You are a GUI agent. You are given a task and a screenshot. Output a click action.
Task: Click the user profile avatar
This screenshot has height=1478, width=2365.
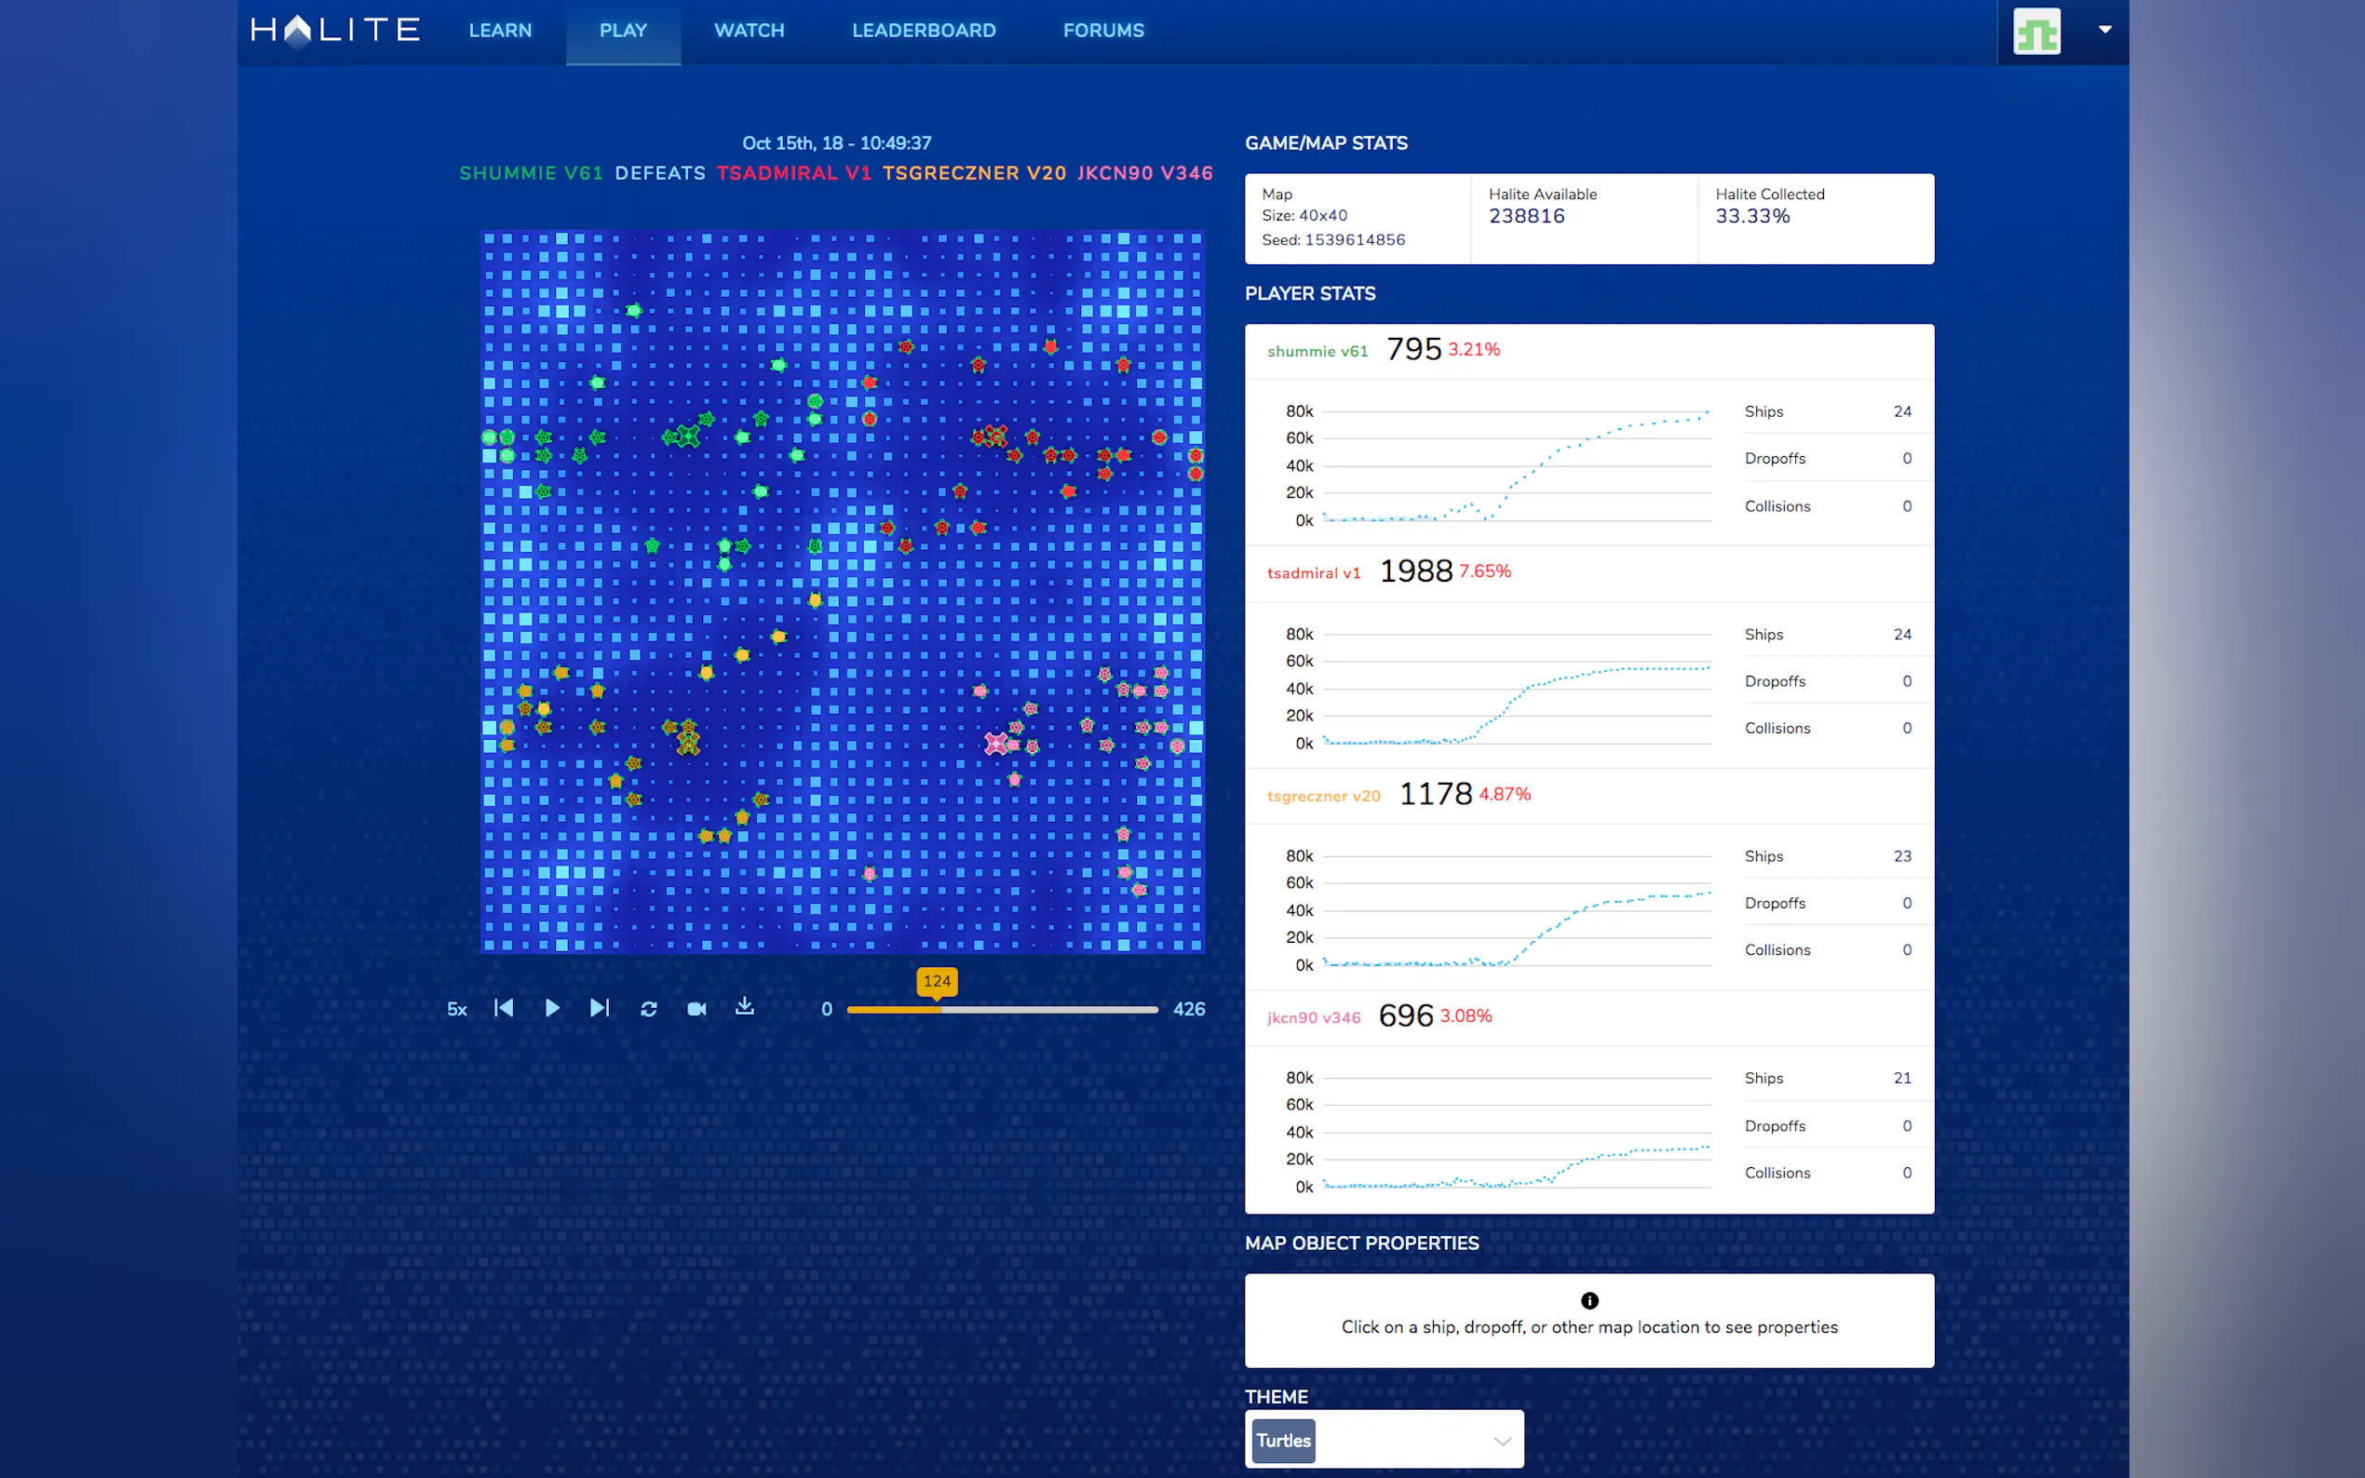point(2036,33)
